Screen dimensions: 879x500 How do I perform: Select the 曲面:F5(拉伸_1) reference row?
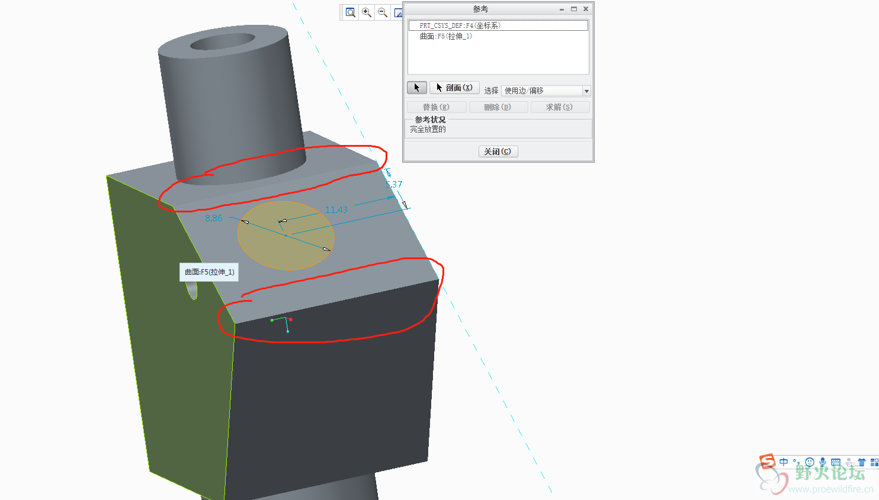498,36
